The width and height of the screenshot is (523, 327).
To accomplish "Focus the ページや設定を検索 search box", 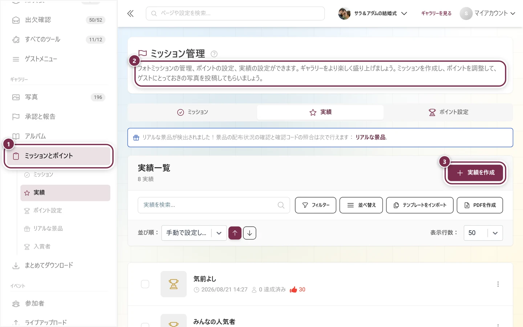I will (x=235, y=13).
